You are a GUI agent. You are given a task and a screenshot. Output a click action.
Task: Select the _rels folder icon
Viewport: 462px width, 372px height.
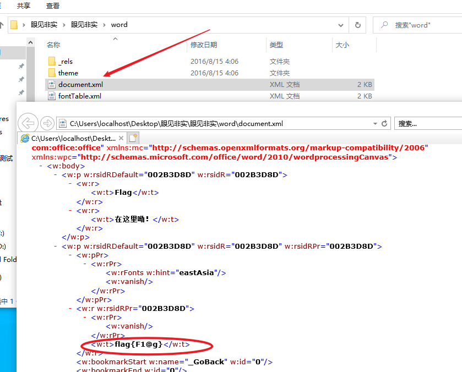point(52,61)
